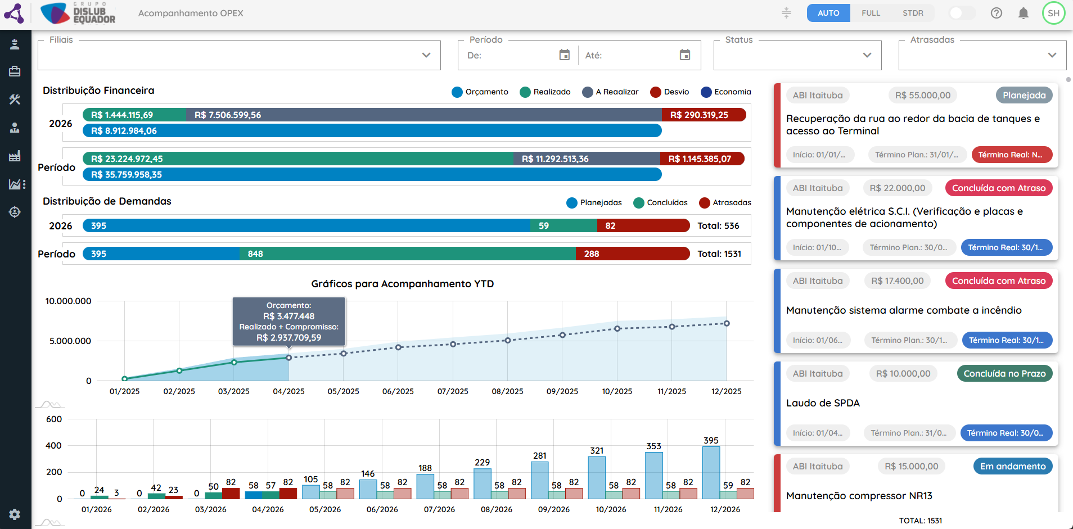Click the 12/2025 data point on the YTD chart
The width and height of the screenshot is (1073, 529).
727,323
